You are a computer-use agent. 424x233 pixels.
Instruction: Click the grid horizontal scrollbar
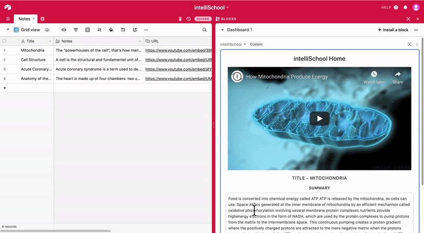point(55,231)
